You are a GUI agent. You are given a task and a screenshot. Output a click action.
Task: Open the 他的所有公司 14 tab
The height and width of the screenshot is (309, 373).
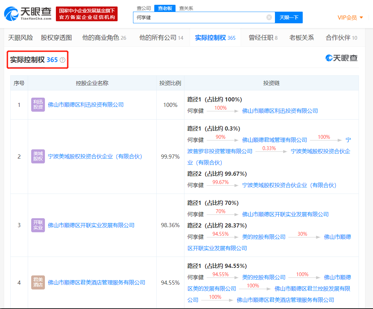point(161,38)
